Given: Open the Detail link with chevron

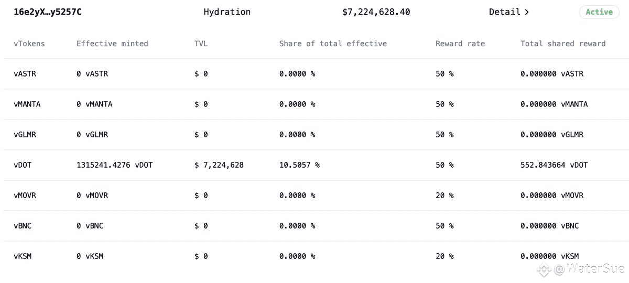Looking at the screenshot, I should click(508, 12).
